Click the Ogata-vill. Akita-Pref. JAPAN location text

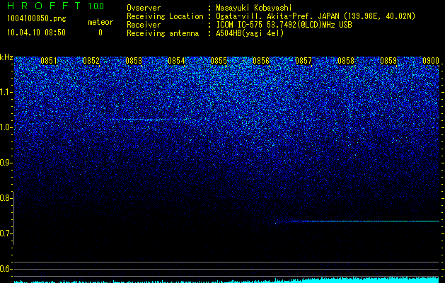coord(316,16)
